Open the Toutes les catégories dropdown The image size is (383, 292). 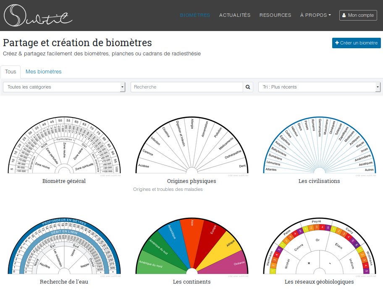pos(64,87)
